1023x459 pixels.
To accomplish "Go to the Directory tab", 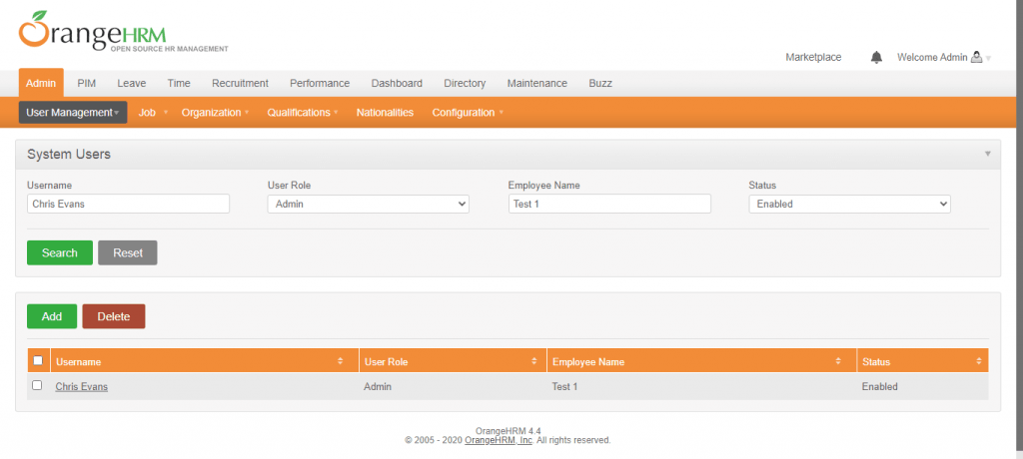I will click(465, 83).
